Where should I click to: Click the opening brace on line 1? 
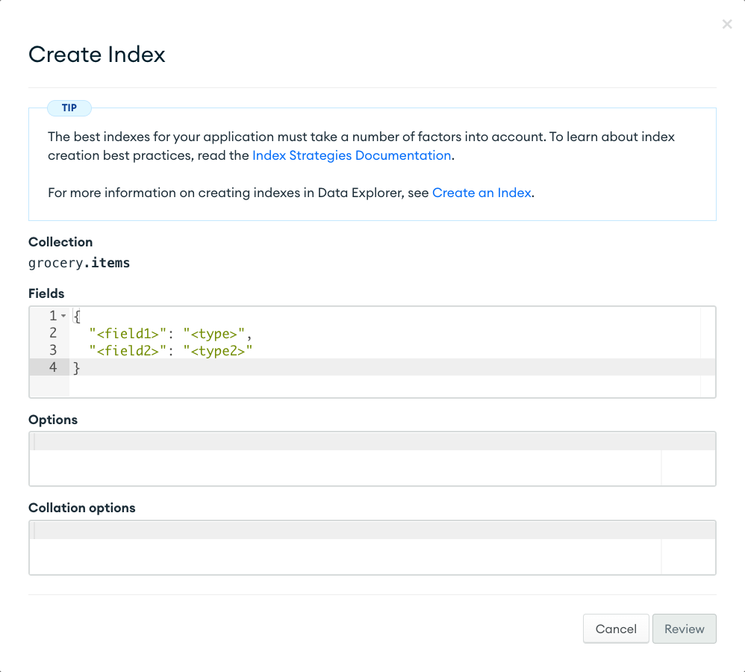tap(77, 317)
